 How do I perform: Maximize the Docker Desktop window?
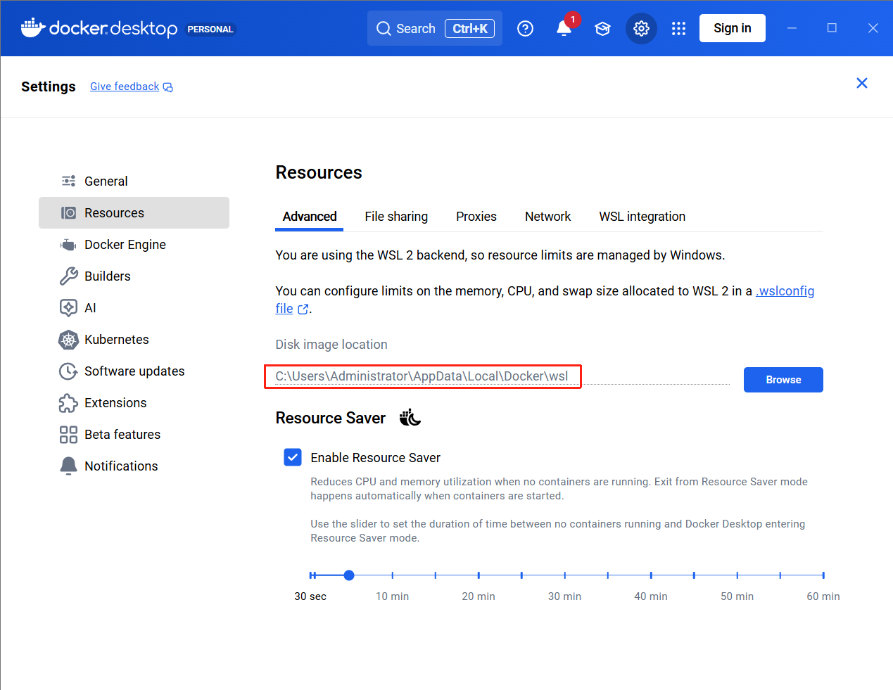click(x=832, y=28)
